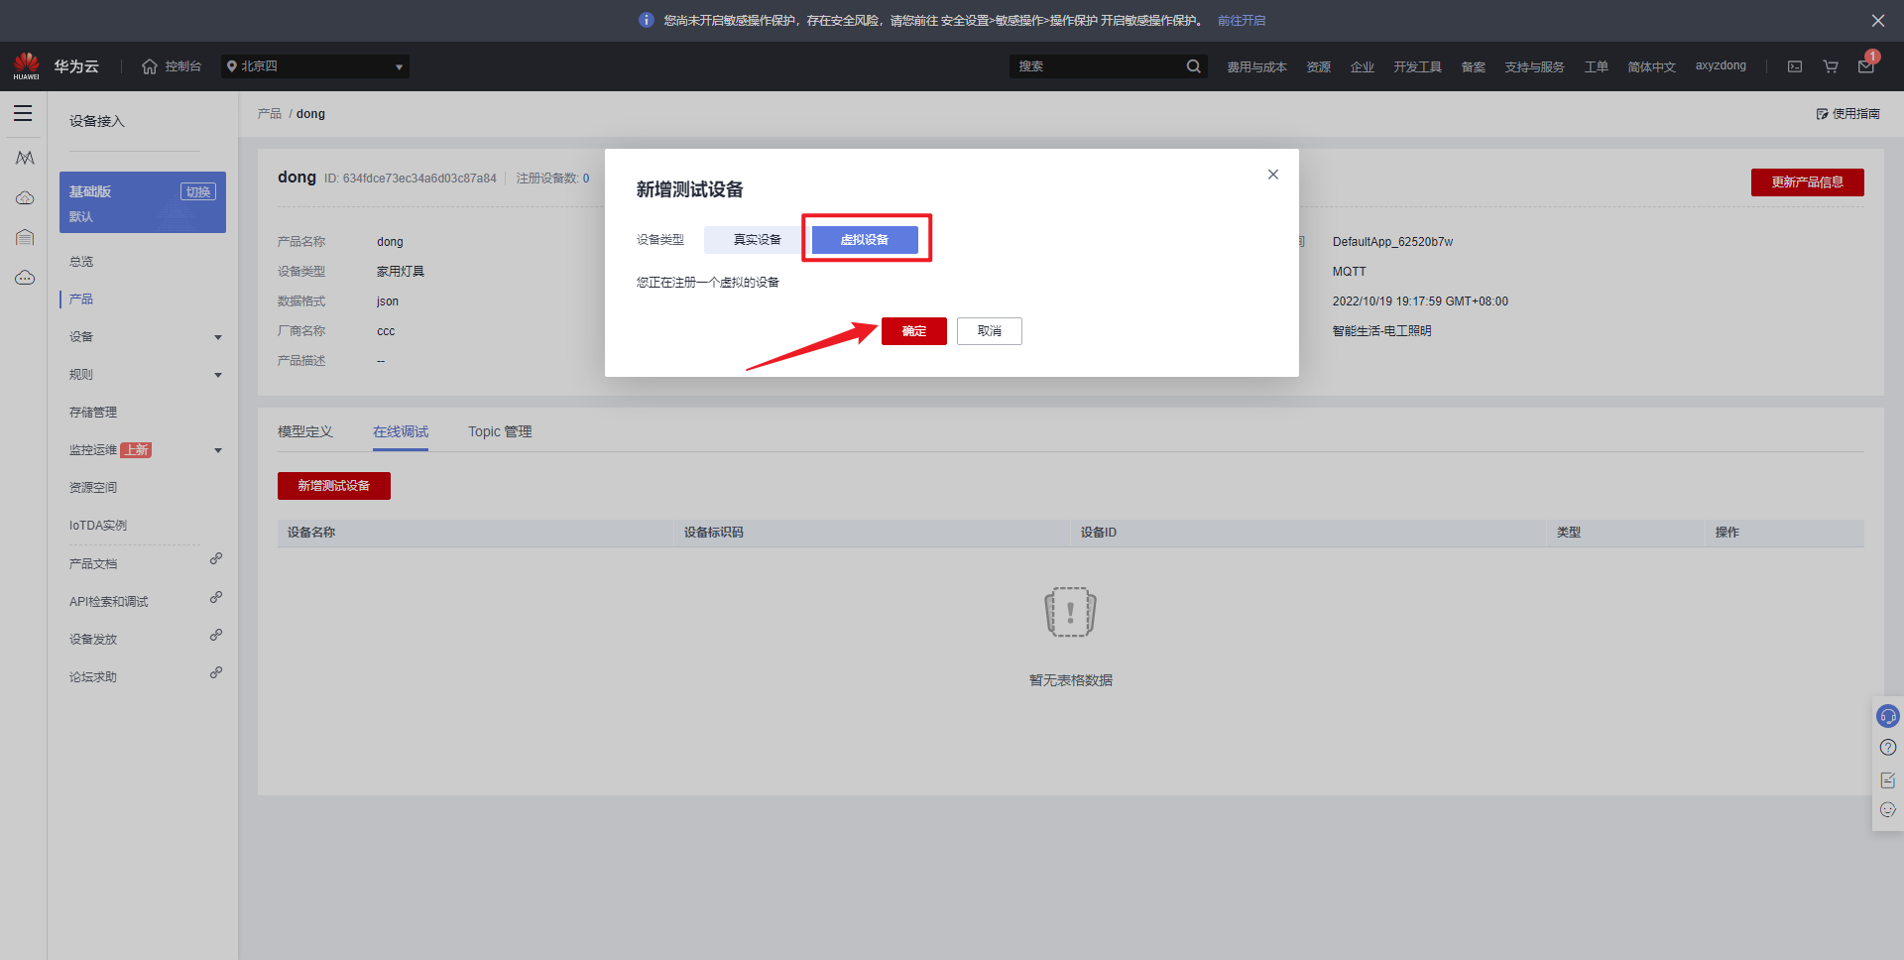Cancel with the 取消 button
1904x960 pixels.
tap(990, 331)
